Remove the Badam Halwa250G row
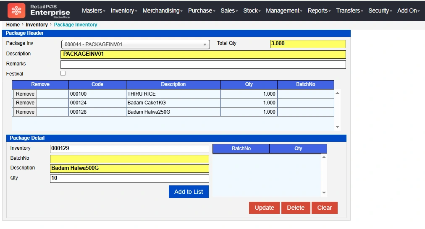Screen dimensions: 425x229 [25, 112]
